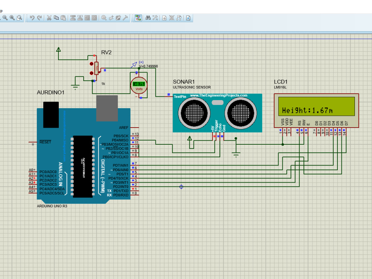Open component search with the binoculars icon
The width and height of the screenshot is (372, 279).
click(x=148, y=17)
